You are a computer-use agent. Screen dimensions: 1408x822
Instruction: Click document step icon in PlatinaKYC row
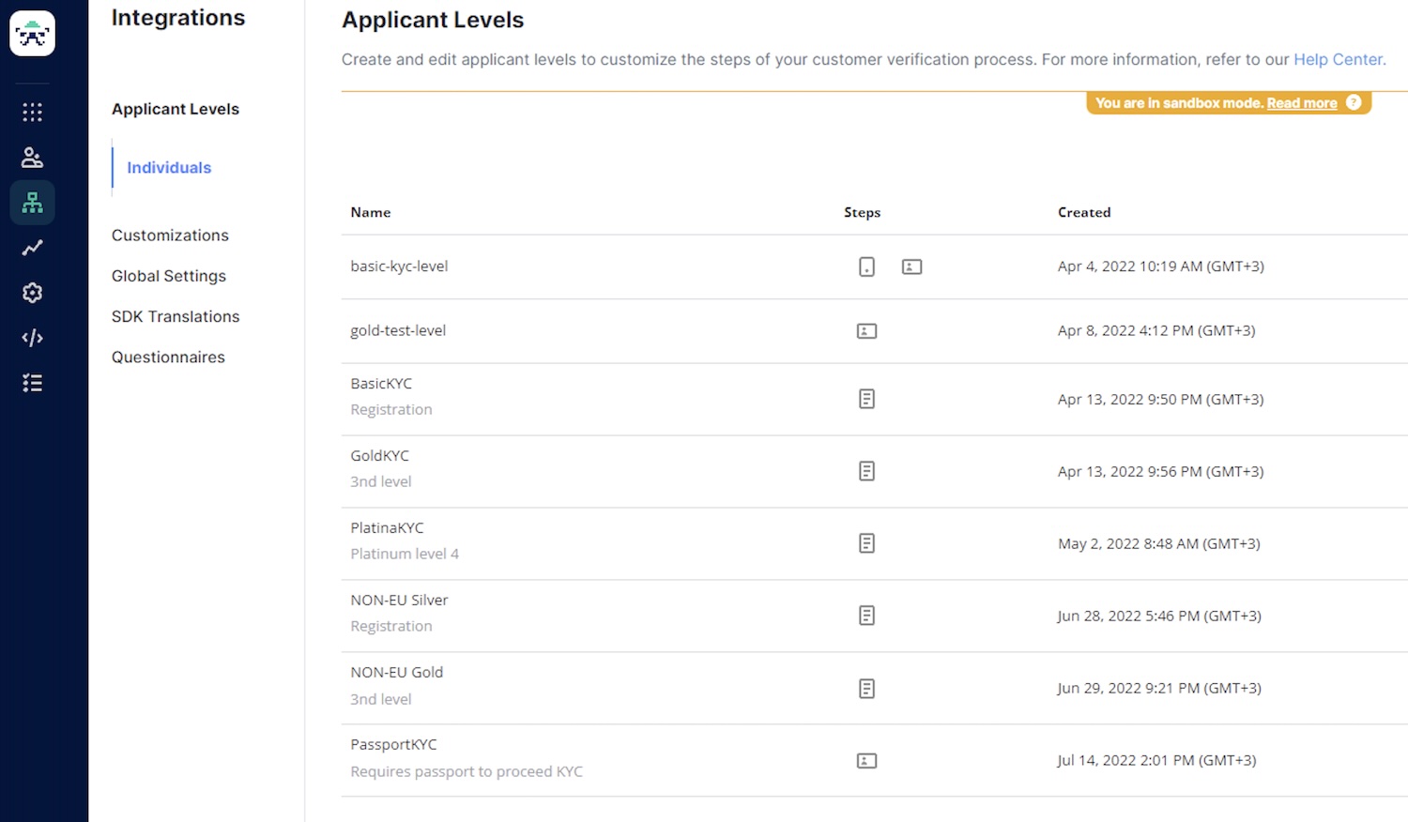(866, 543)
